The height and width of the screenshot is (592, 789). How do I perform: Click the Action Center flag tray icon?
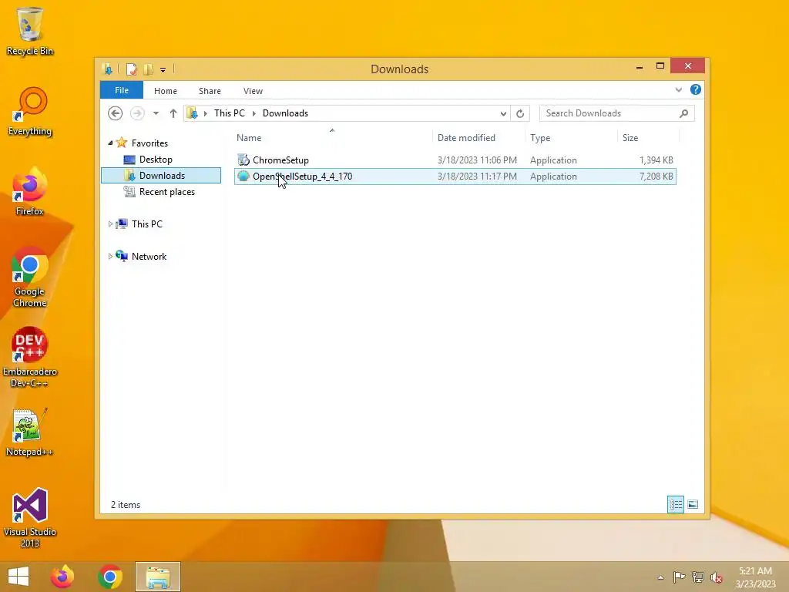pyautogui.click(x=679, y=577)
